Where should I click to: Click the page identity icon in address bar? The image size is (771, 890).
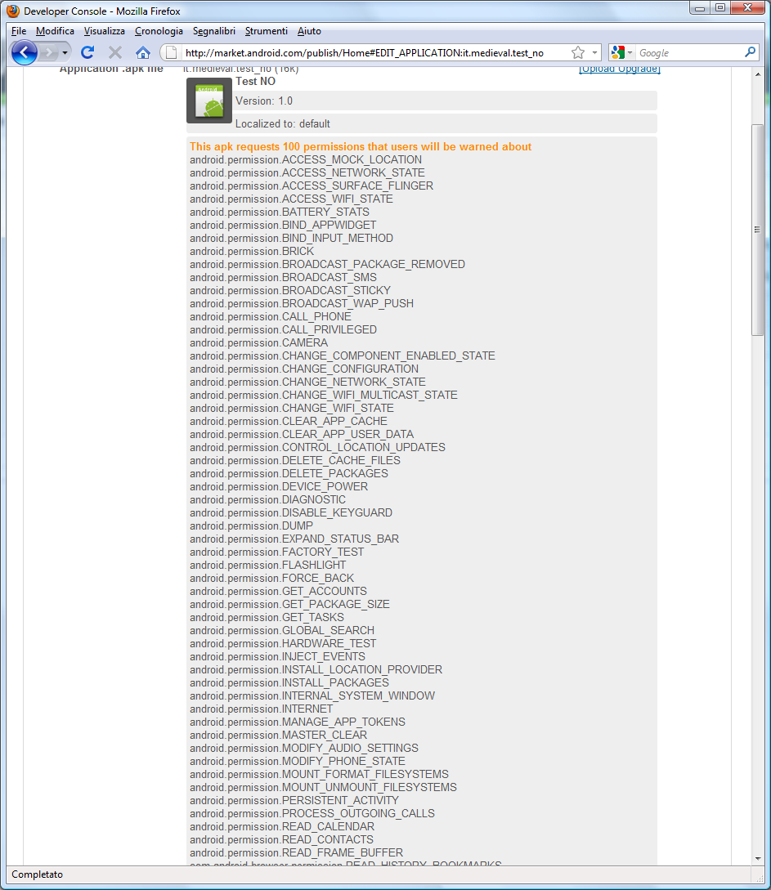171,53
